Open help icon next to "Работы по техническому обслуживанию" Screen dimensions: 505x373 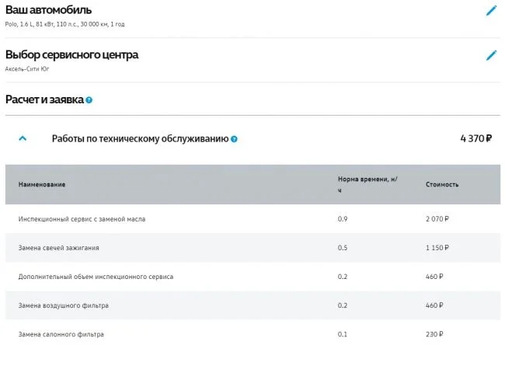point(234,139)
